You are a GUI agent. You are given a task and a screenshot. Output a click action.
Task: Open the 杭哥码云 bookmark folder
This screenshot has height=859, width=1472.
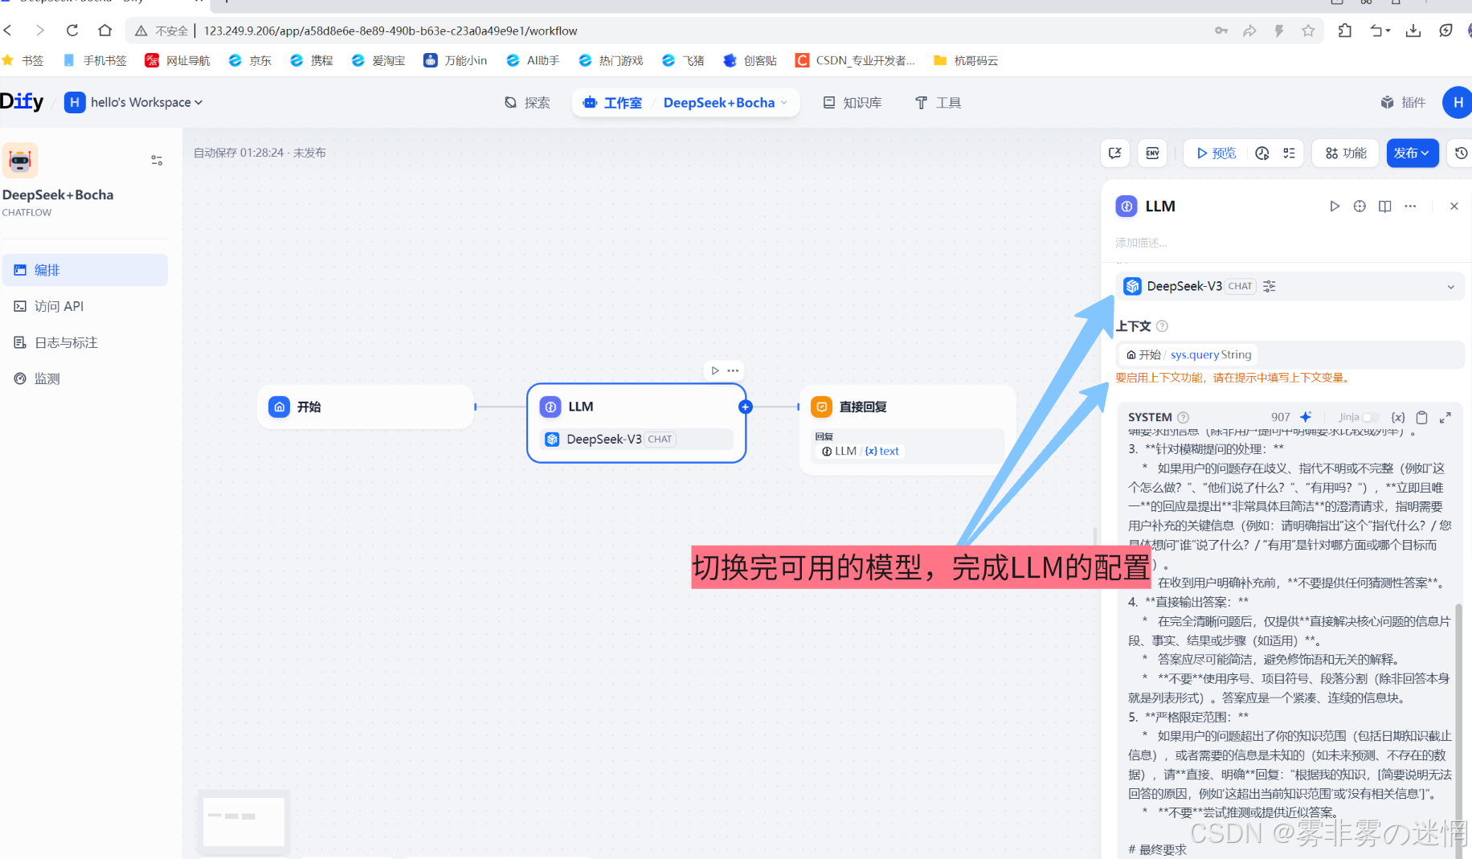[966, 60]
